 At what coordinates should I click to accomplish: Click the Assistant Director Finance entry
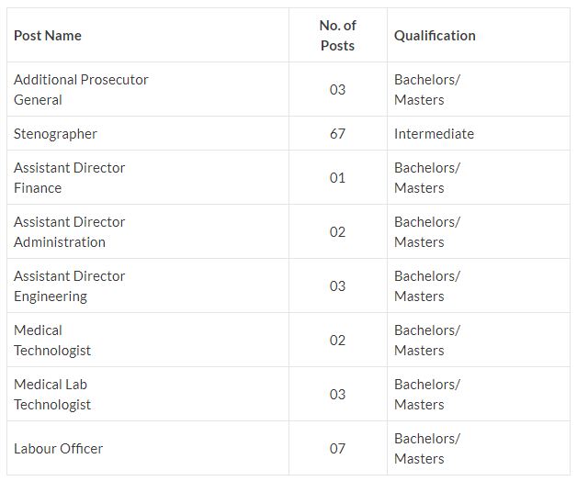pos(69,178)
